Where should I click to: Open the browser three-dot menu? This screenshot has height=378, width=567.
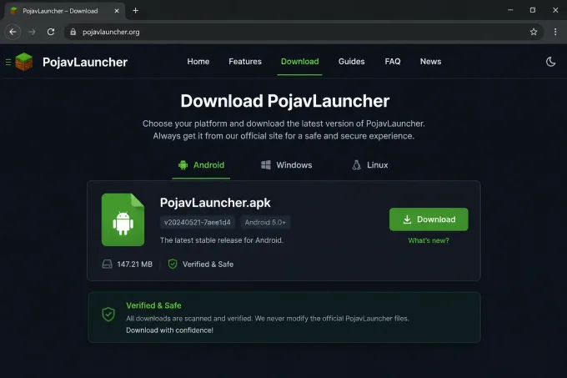tap(555, 32)
